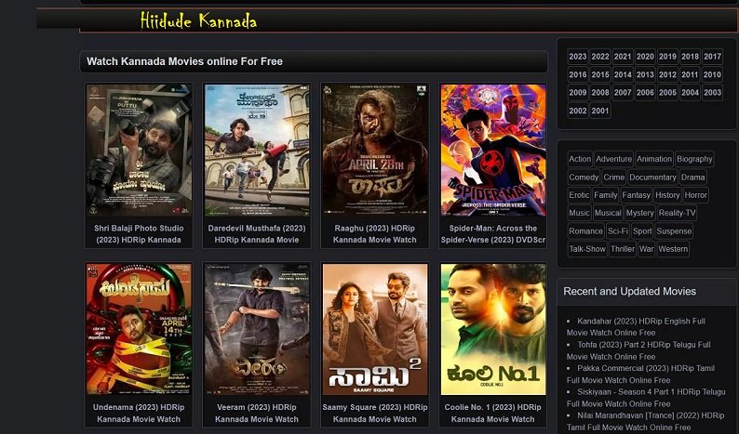
Task: Select the Suspense genre tag
Action: click(x=674, y=231)
